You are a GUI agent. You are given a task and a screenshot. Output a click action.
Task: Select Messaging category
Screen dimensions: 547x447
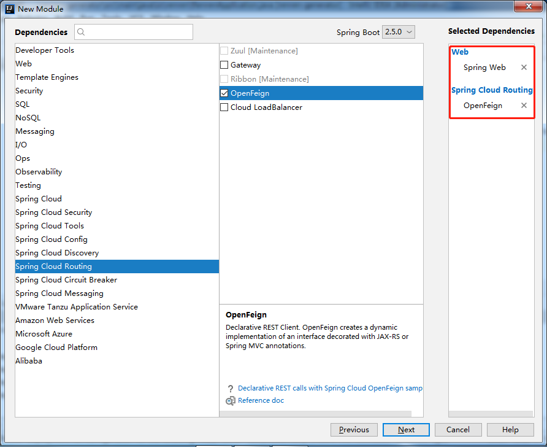click(117, 131)
